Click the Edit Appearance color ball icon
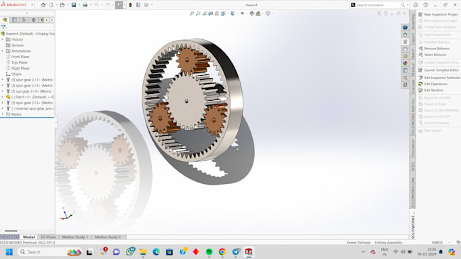The image size is (461, 259). click(x=252, y=14)
